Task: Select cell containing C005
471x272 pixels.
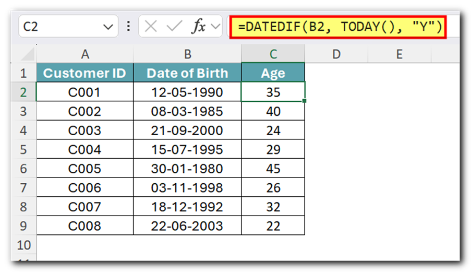Action: pos(84,168)
